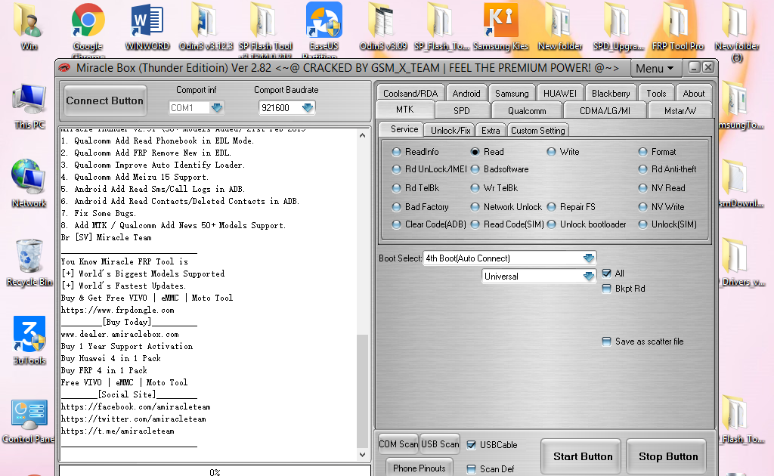This screenshot has height=476, width=774.
Task: Open the Universal dropdown list
Action: (588, 277)
